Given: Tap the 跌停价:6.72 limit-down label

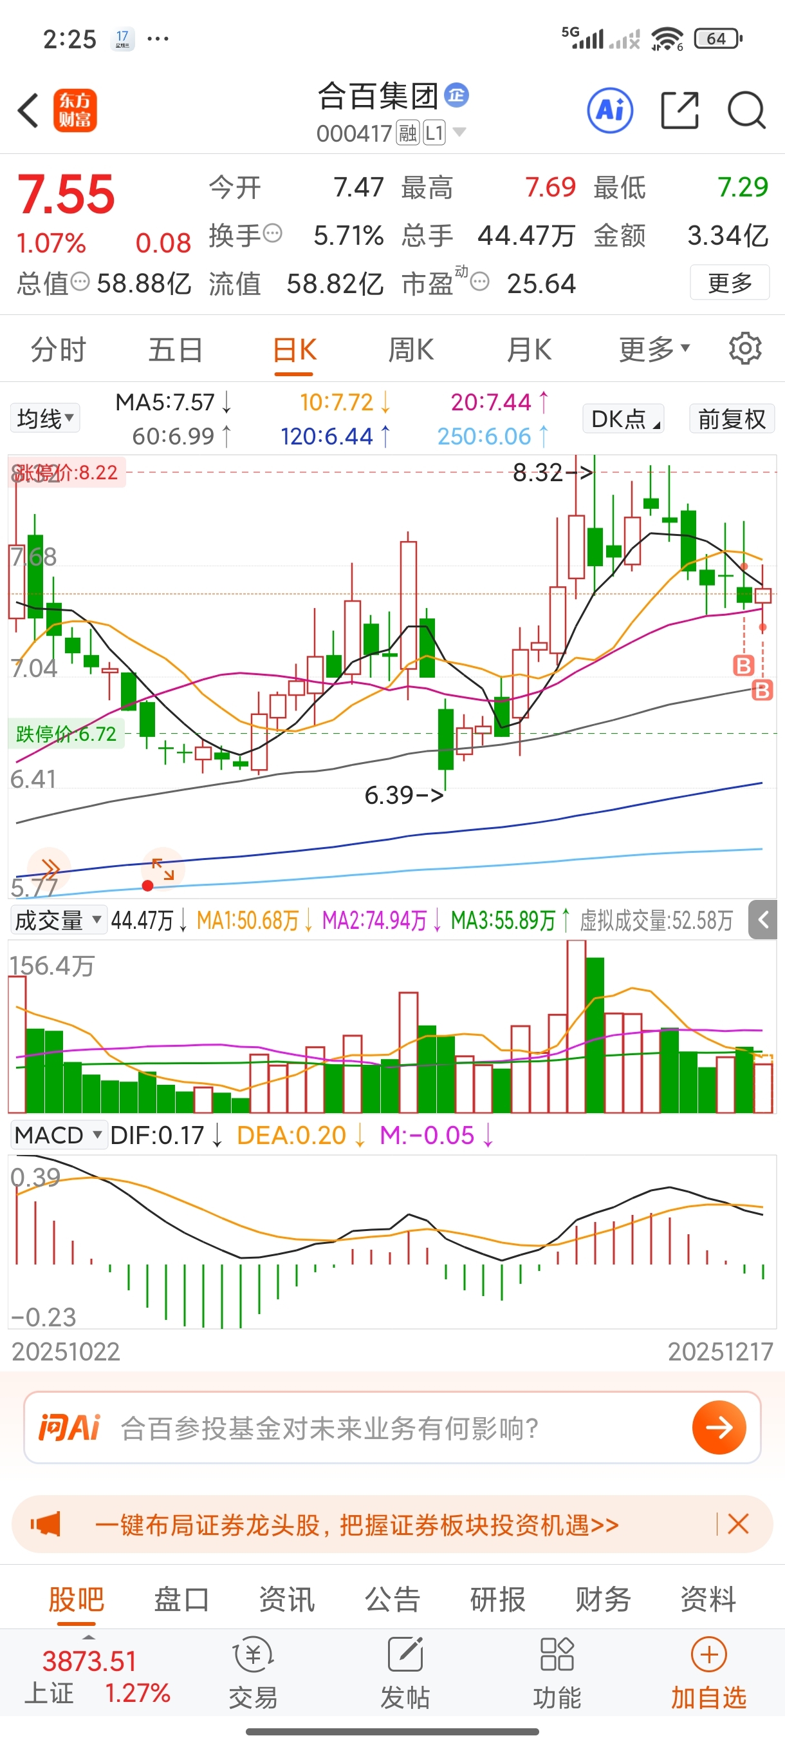Looking at the screenshot, I should pyautogui.click(x=66, y=734).
